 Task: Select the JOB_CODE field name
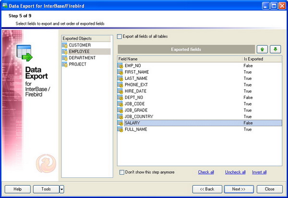tap(134, 104)
